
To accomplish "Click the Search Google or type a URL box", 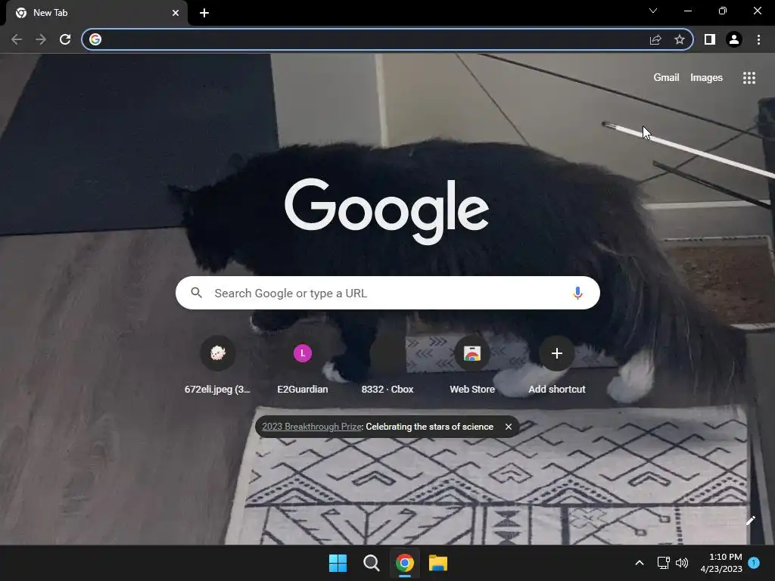I will point(387,293).
